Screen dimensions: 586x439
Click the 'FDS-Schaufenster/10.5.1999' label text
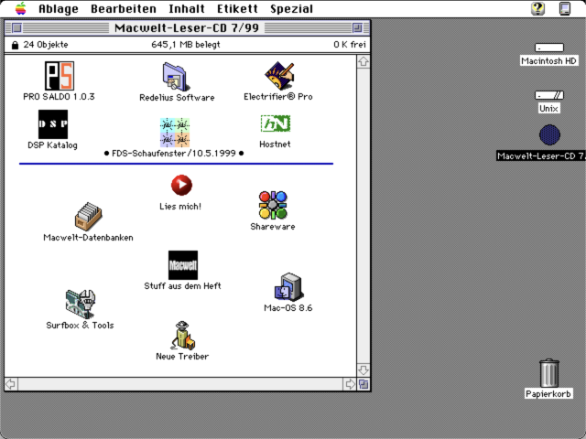coord(174,154)
